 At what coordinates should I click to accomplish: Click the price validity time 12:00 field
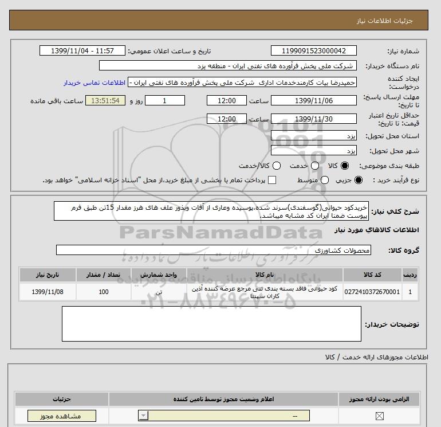pyautogui.click(x=227, y=119)
